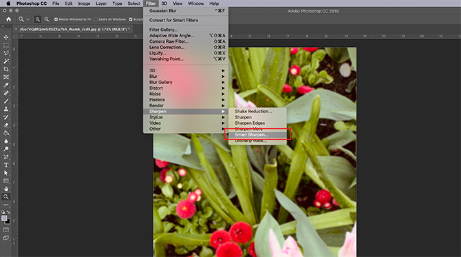Select the Horizontal Type tool
The width and height of the screenshot is (461, 257).
(x=6, y=165)
